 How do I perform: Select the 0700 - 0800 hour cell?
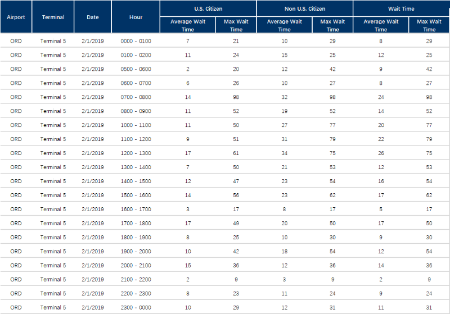(x=136, y=97)
